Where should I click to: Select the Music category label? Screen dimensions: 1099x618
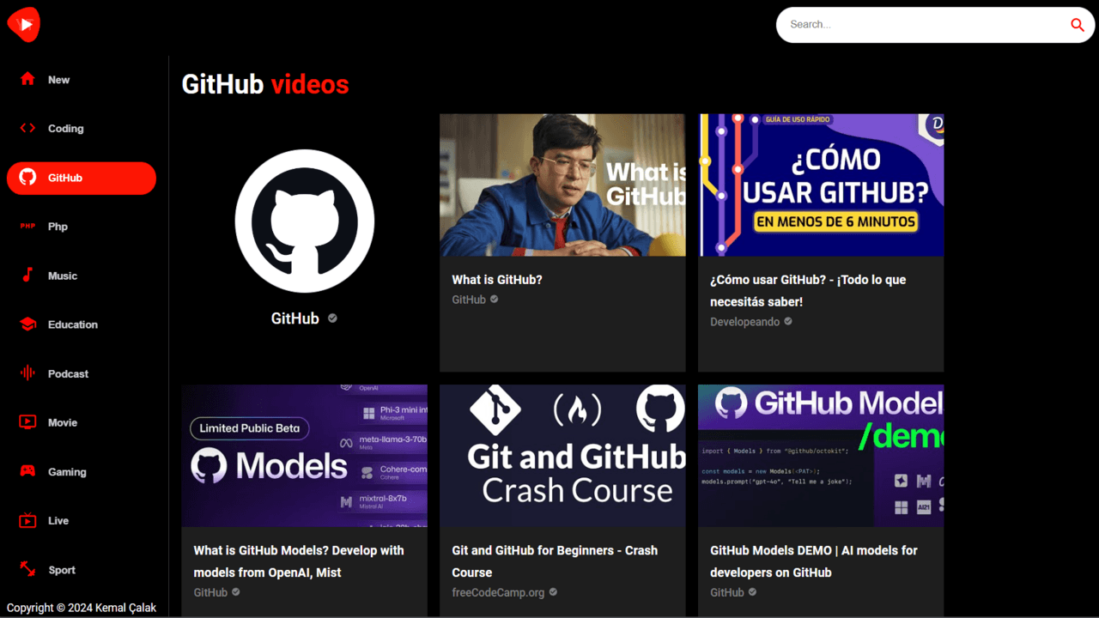click(x=63, y=276)
